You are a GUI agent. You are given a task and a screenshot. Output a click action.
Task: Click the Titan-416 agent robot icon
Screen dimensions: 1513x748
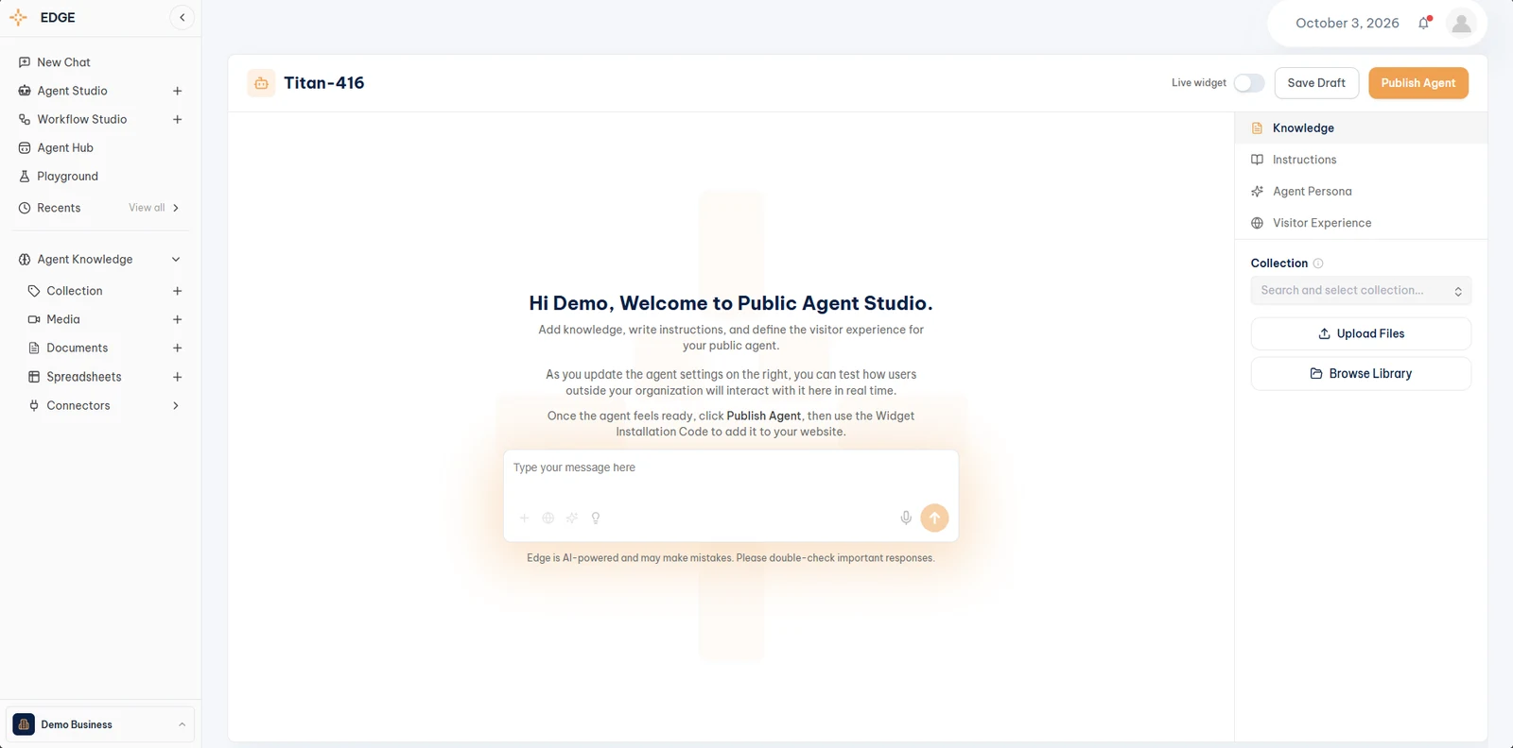pyautogui.click(x=262, y=83)
